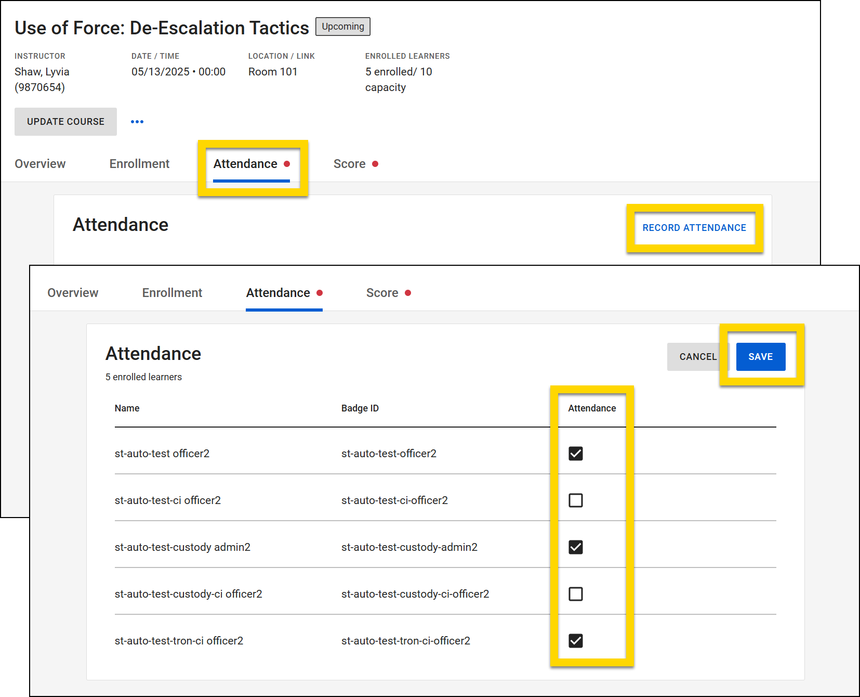Switch to the Overview tab in top panel
Image resolution: width=860 pixels, height=697 pixels.
(x=40, y=164)
